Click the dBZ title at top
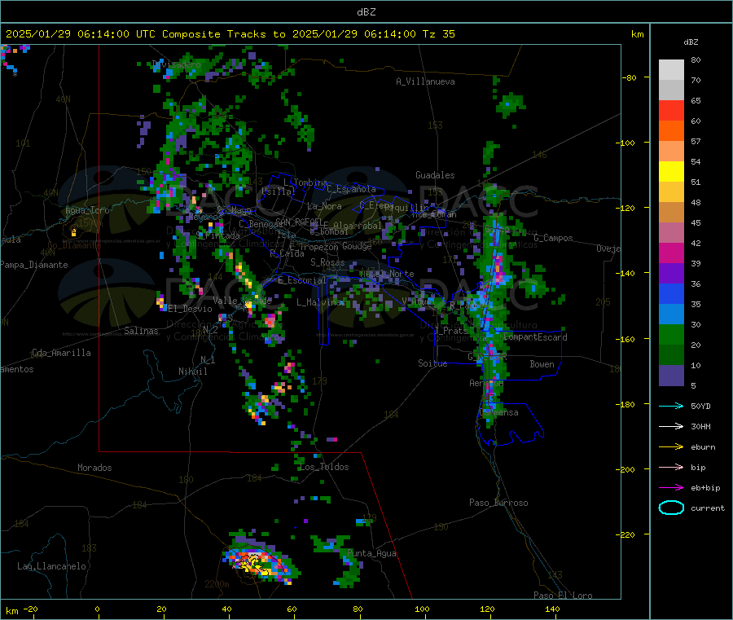This screenshot has width=733, height=620. point(366,12)
